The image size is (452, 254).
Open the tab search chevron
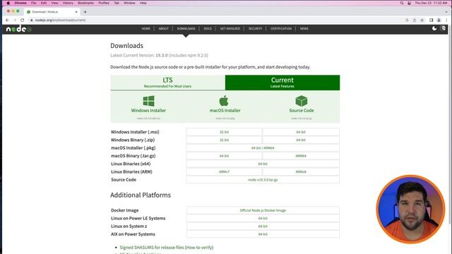click(x=446, y=12)
